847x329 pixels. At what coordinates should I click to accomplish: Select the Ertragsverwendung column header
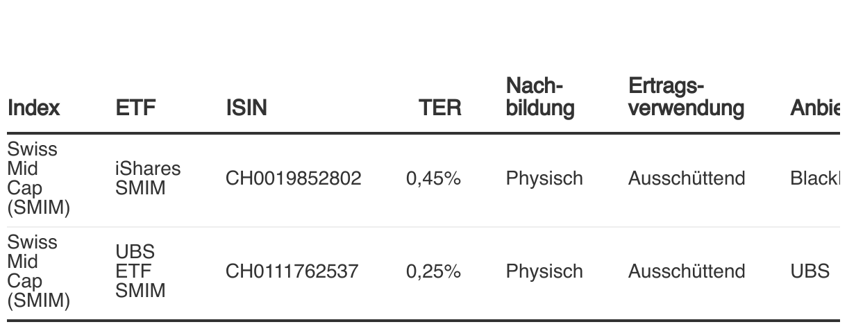pyautogui.click(x=687, y=97)
